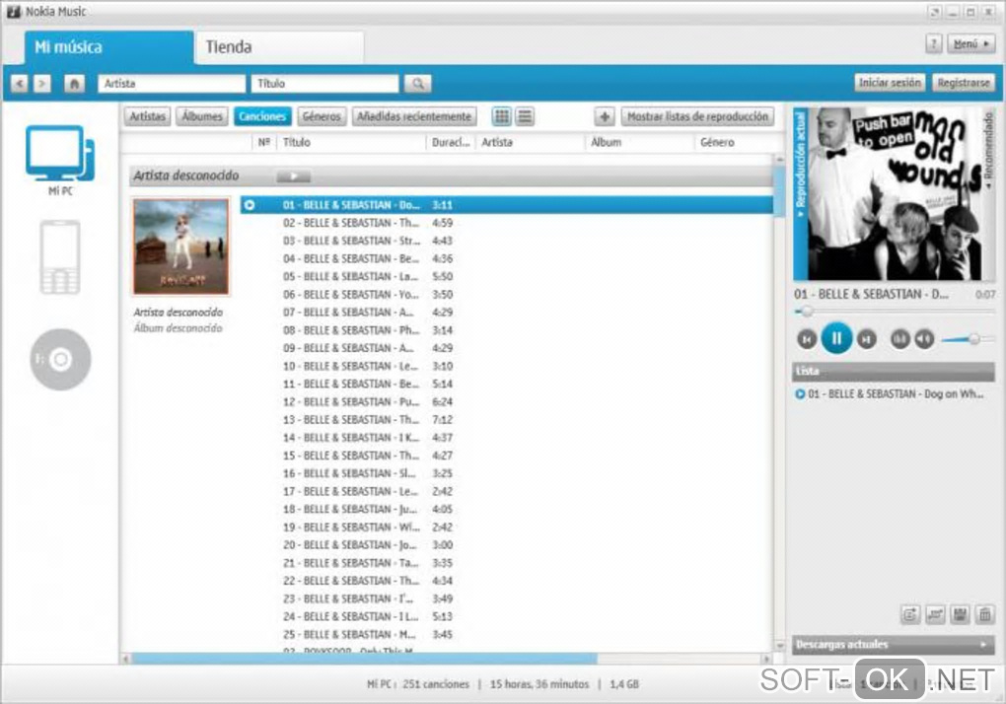This screenshot has width=1006, height=704.
Task: Select track 22 - BELLE & SEBASTIAN row
Action: pos(507,581)
